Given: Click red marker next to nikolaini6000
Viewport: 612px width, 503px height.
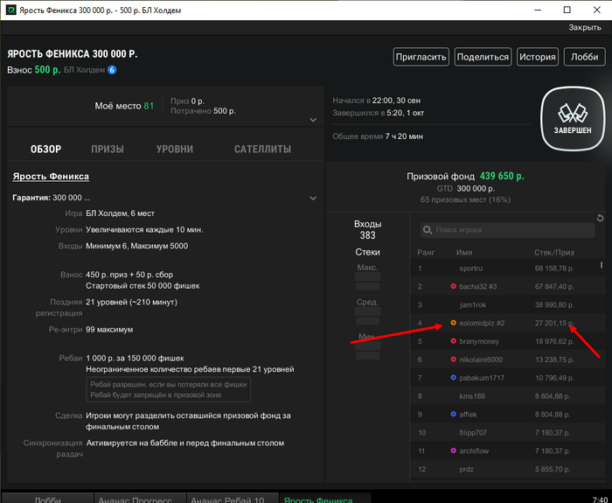Looking at the screenshot, I should tap(453, 360).
